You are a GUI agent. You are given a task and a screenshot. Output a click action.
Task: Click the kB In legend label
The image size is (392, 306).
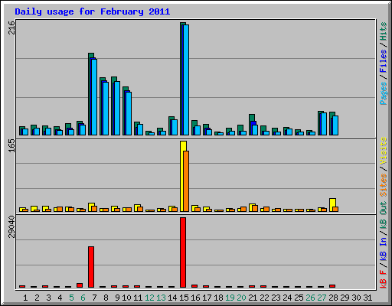tap(384, 249)
